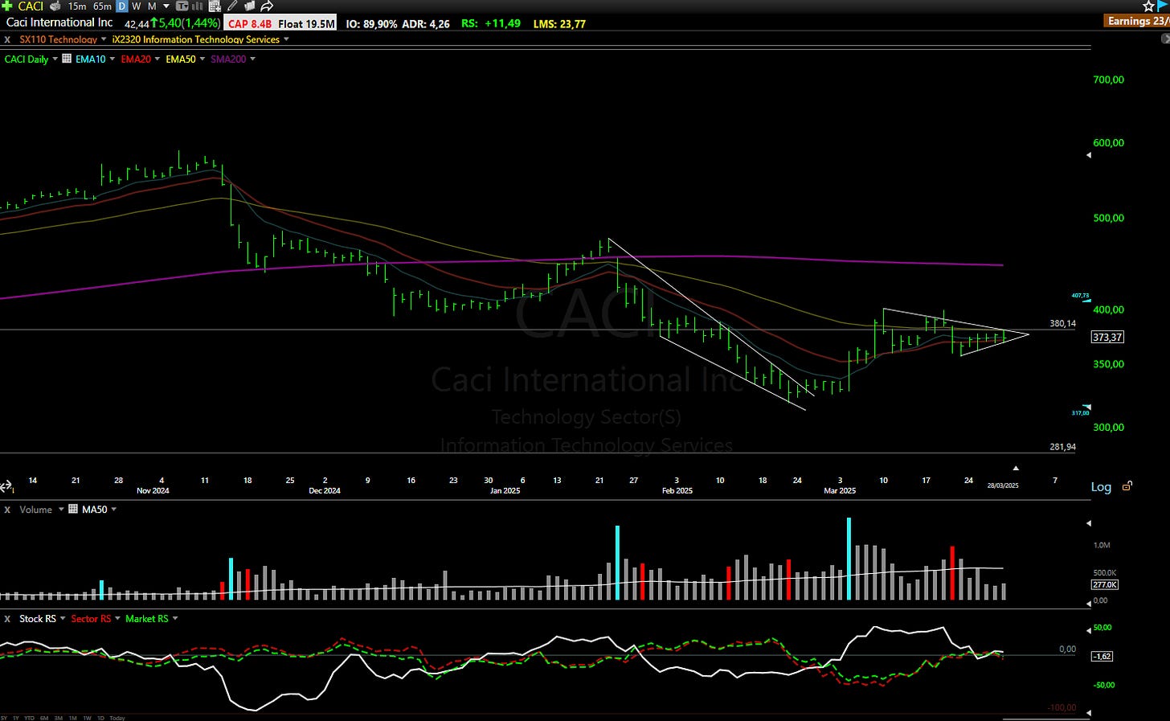Close the Volume pane with its x

point(7,510)
